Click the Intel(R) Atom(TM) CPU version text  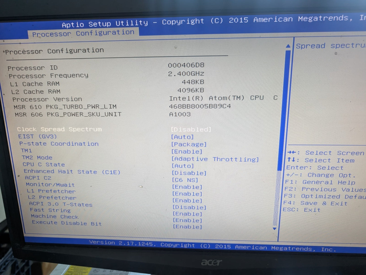point(223,98)
